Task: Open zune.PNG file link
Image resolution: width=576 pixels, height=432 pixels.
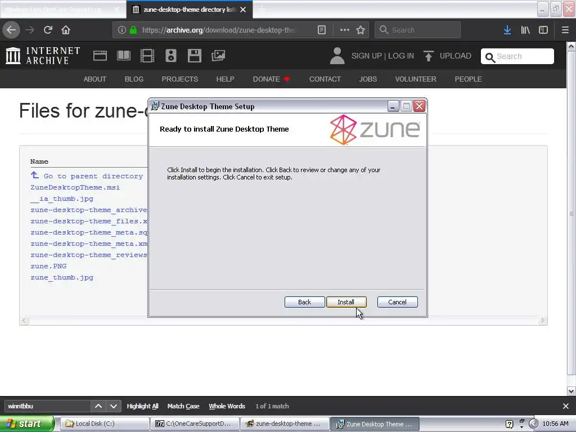Action: [x=48, y=266]
